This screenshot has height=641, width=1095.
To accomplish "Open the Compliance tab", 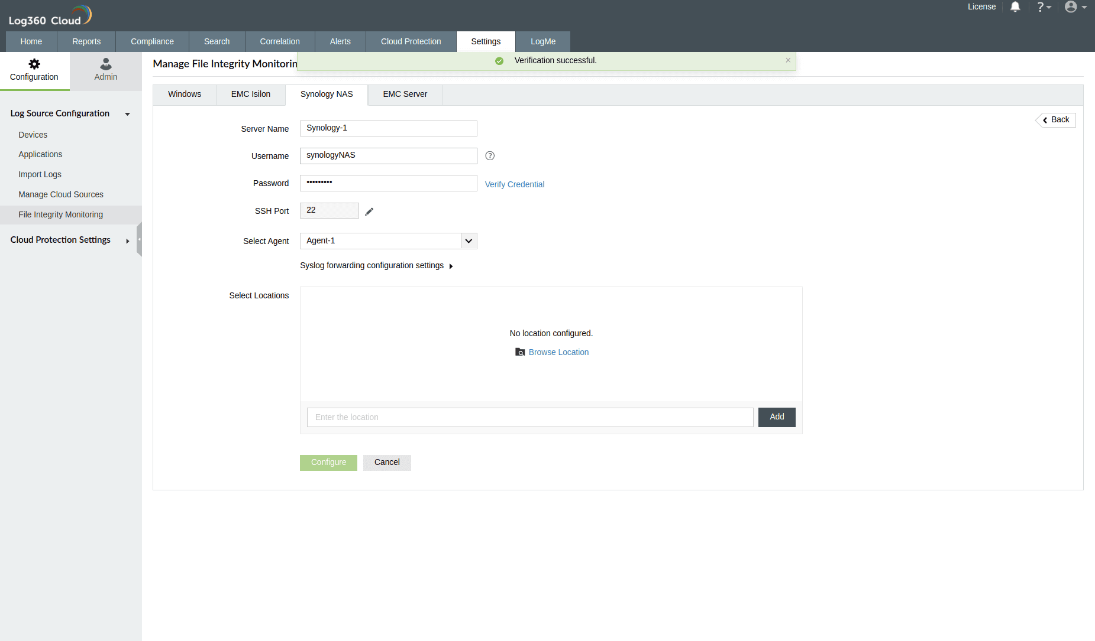I will point(152,41).
